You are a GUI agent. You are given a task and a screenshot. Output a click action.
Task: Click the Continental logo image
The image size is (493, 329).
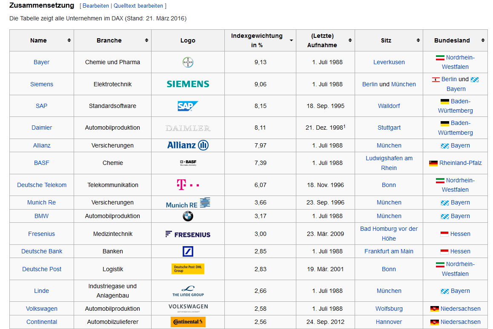188,322
